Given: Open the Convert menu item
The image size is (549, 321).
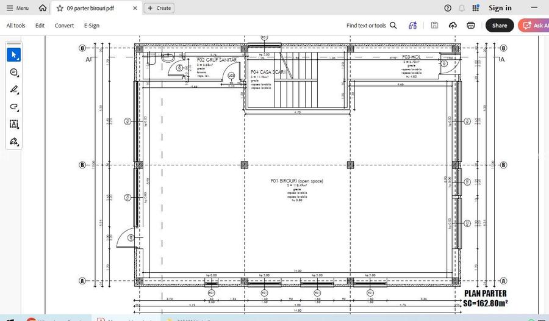Looking at the screenshot, I should [x=64, y=26].
